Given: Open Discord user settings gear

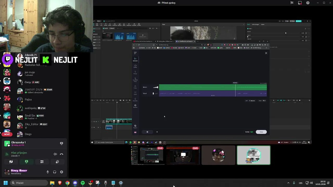Looking at the screenshot, I should tap(62, 172).
